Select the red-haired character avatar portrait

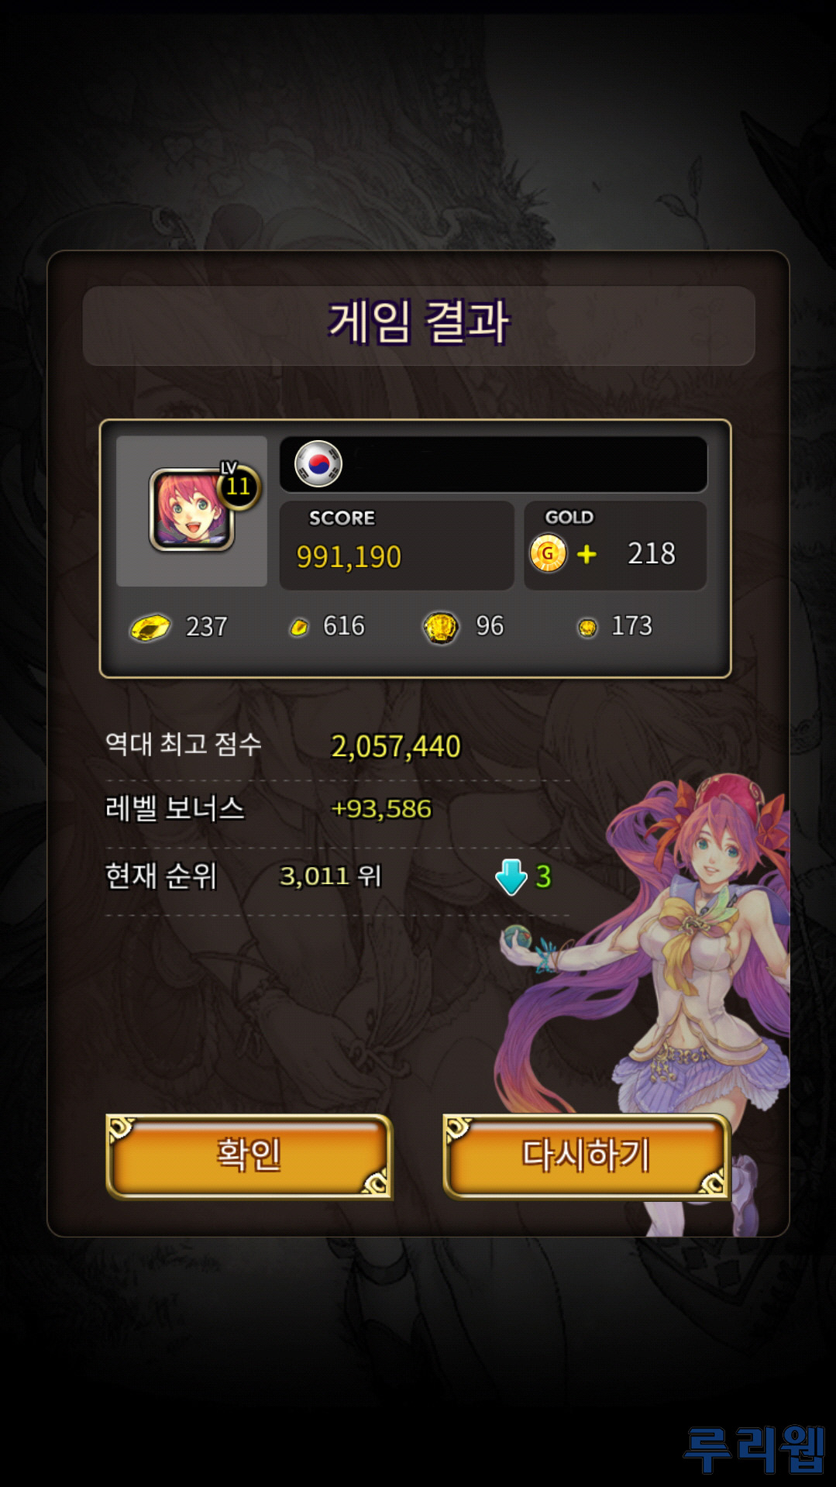191,510
